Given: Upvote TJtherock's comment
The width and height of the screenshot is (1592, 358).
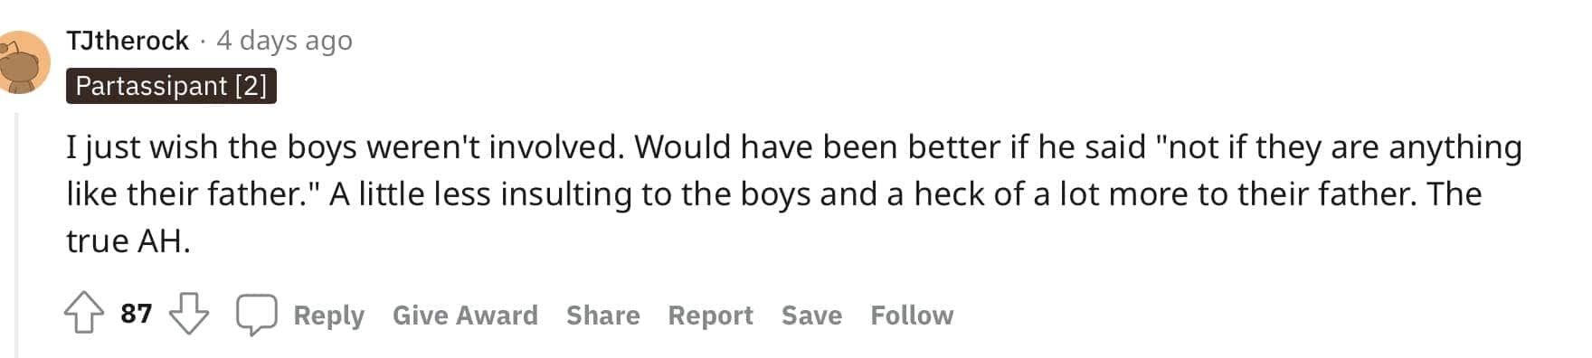Looking at the screenshot, I should point(83,313).
